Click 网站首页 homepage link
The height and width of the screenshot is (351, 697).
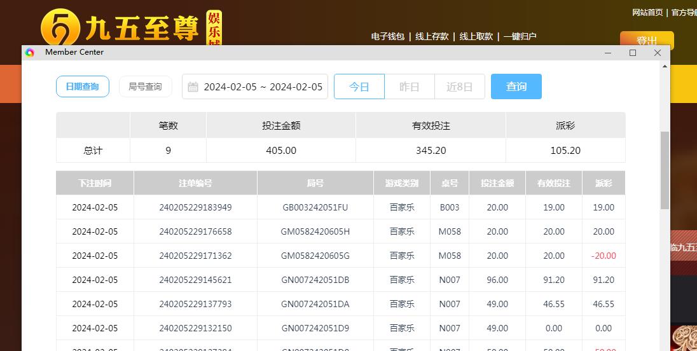tap(647, 12)
